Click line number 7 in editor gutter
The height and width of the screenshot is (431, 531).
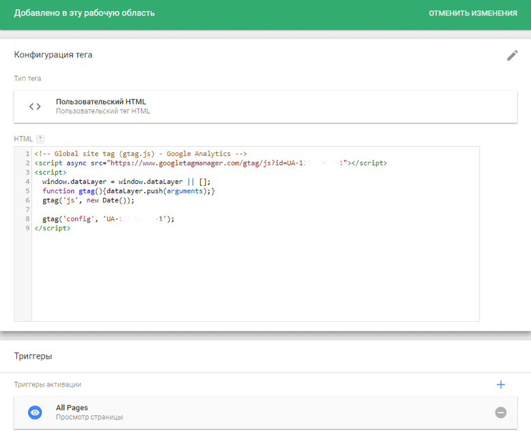pyautogui.click(x=27, y=210)
